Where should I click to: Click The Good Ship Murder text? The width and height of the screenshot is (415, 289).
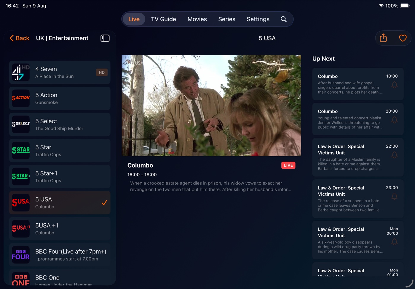coord(59,129)
